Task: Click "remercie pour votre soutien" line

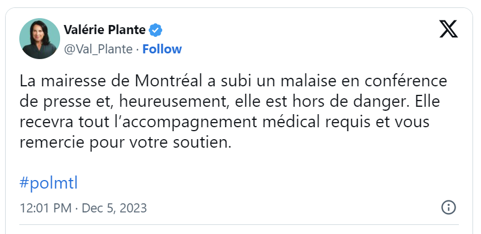Action: click(x=125, y=143)
